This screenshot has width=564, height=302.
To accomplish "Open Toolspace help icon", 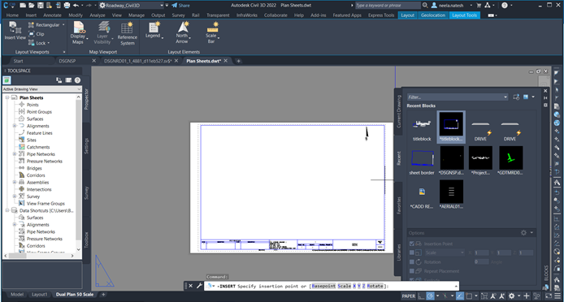I will pyautogui.click(x=77, y=80).
